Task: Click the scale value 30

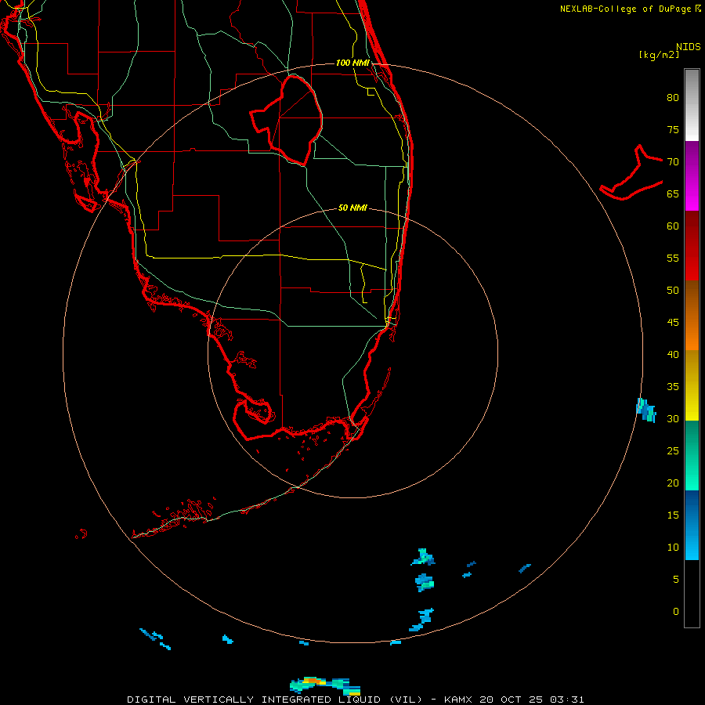Action: 673,418
